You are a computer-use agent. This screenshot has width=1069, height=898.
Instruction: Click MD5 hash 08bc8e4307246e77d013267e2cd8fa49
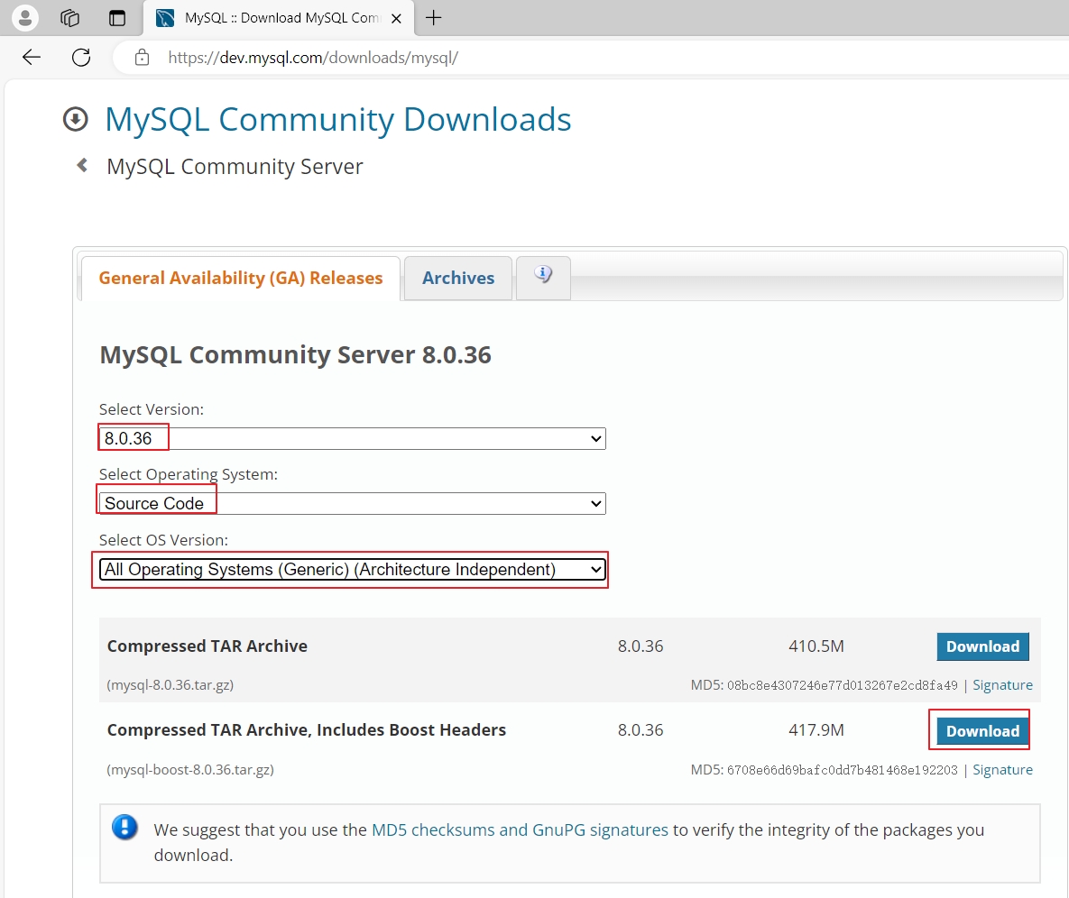pos(842,685)
